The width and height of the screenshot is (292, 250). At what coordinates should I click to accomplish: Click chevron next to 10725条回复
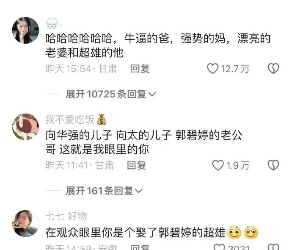point(152,94)
